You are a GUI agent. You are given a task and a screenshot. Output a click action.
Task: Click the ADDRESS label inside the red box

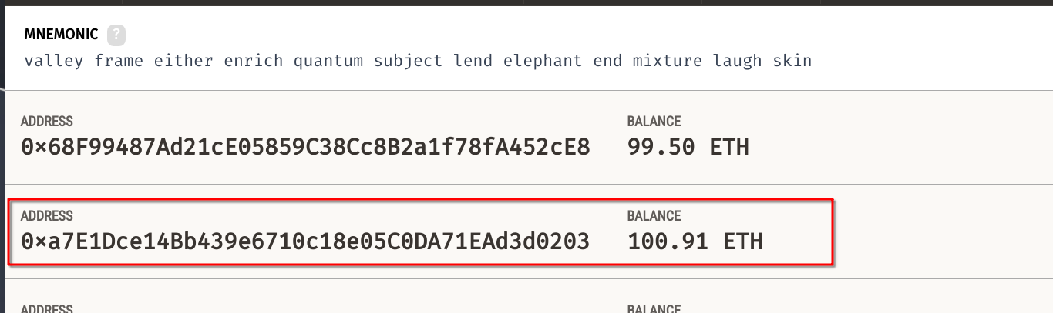(46, 216)
